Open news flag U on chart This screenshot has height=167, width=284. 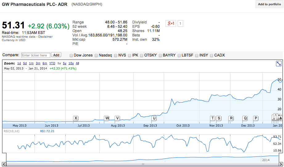tap(154, 118)
